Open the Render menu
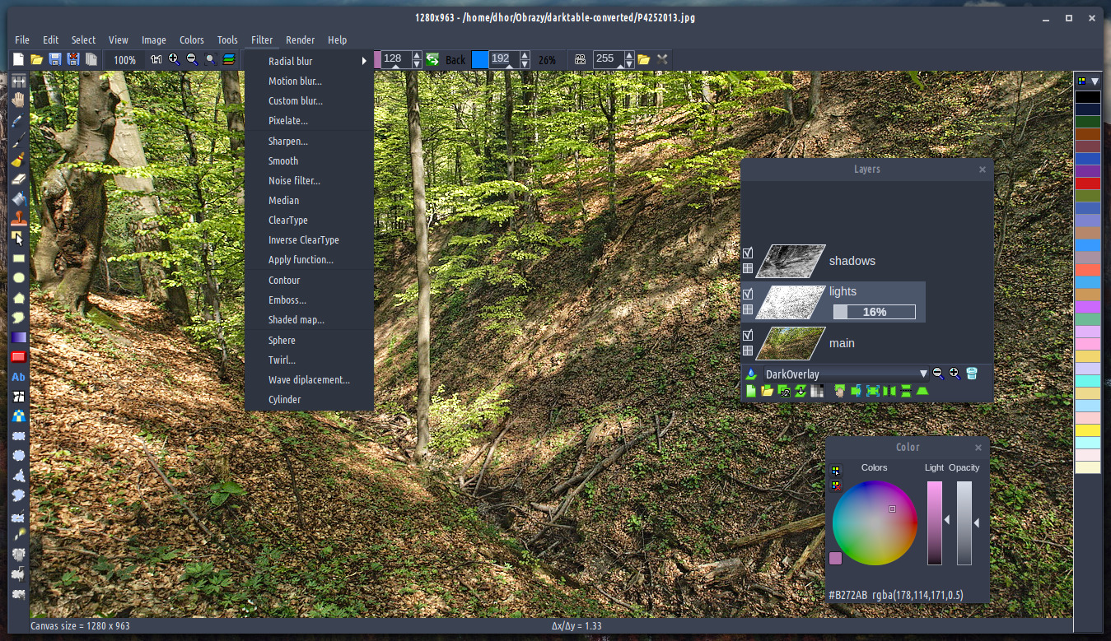Image resolution: width=1111 pixels, height=641 pixels. tap(301, 39)
